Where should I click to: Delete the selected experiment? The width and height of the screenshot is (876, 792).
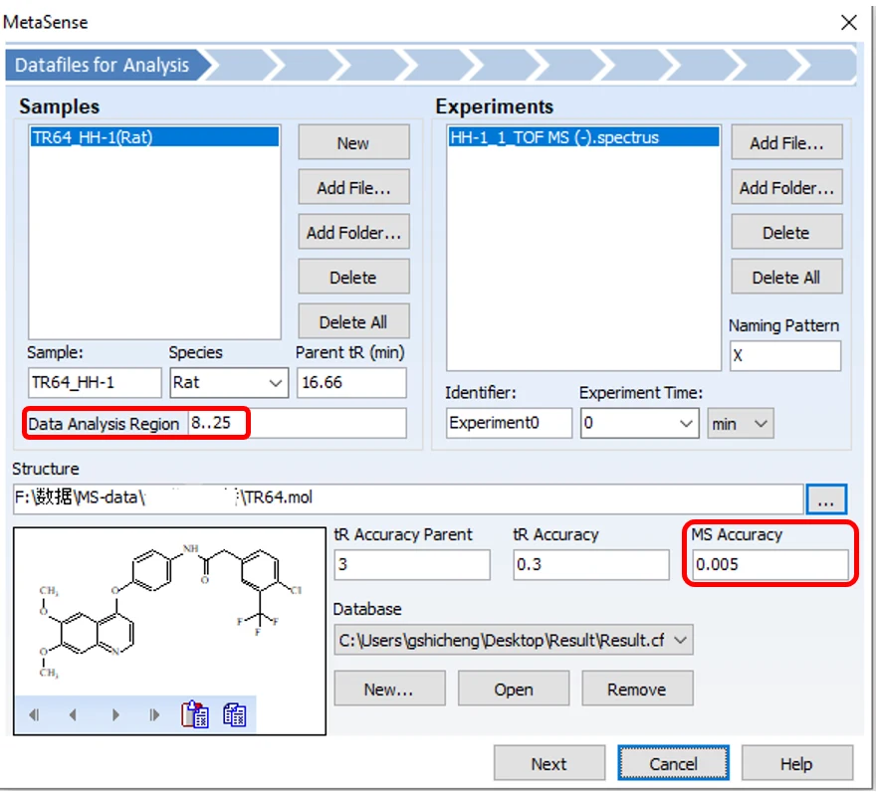point(786,233)
